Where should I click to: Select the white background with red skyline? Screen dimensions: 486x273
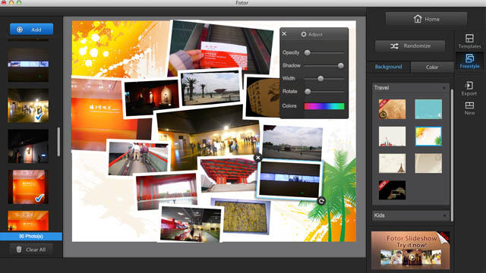click(392, 136)
